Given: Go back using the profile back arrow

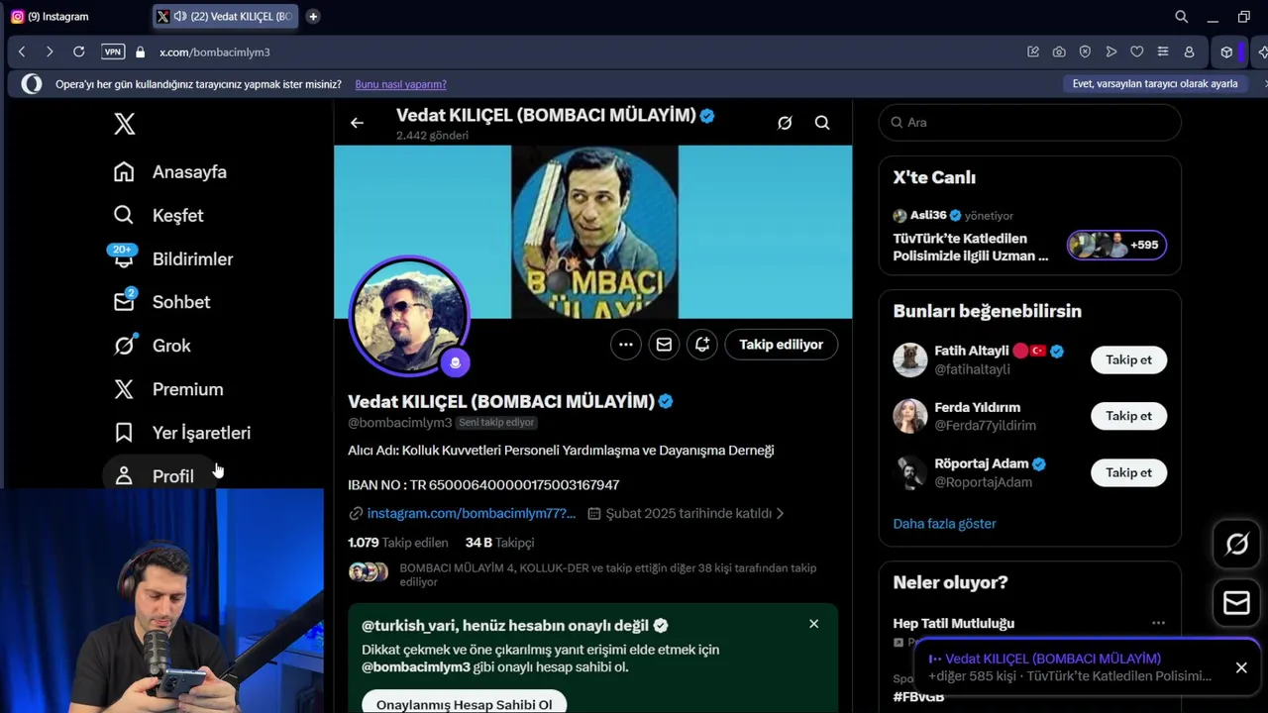Looking at the screenshot, I should (x=357, y=123).
